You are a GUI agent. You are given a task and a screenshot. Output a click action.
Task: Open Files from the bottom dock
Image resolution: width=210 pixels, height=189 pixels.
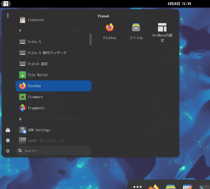pos(171,187)
